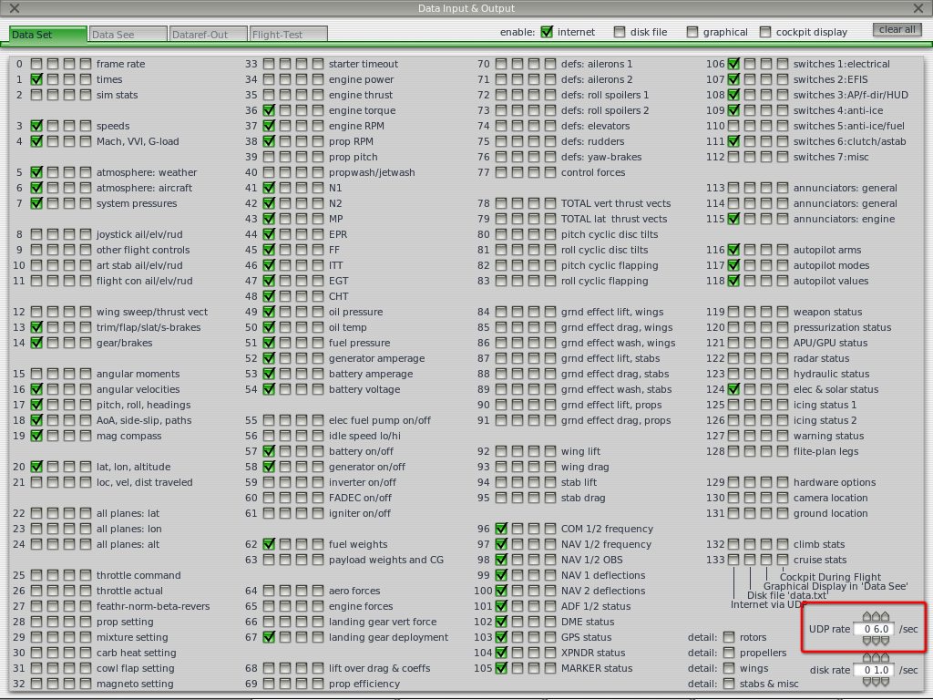This screenshot has width=933, height=700.
Task: Click the disk rate value field
Action: coord(876,670)
